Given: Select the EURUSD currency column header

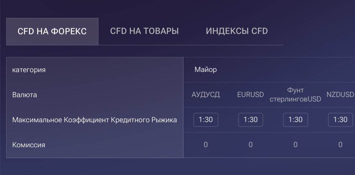Looking at the screenshot, I should [250, 95].
